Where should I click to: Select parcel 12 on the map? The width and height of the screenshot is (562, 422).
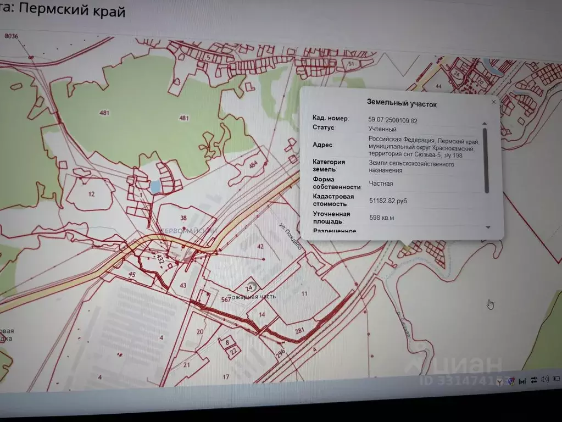(x=91, y=194)
